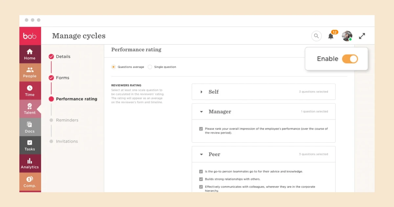Uncheck the Builds strong relationships question

[x=201, y=179]
